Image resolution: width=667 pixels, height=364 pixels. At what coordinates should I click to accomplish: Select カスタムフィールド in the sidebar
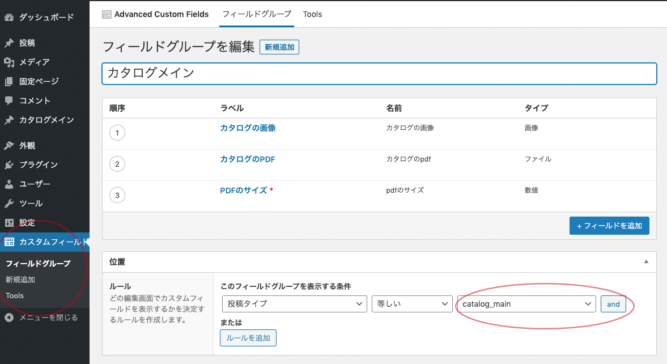point(45,242)
